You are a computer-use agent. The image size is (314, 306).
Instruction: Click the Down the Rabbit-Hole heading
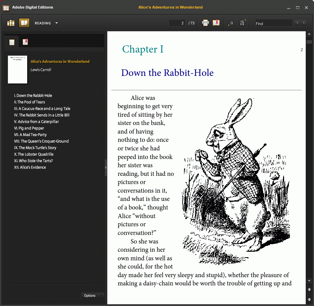tap(167, 72)
